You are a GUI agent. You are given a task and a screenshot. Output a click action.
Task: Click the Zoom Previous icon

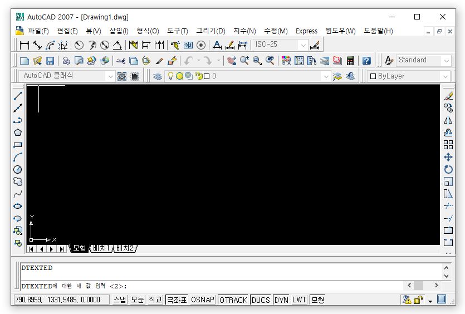coord(270,61)
